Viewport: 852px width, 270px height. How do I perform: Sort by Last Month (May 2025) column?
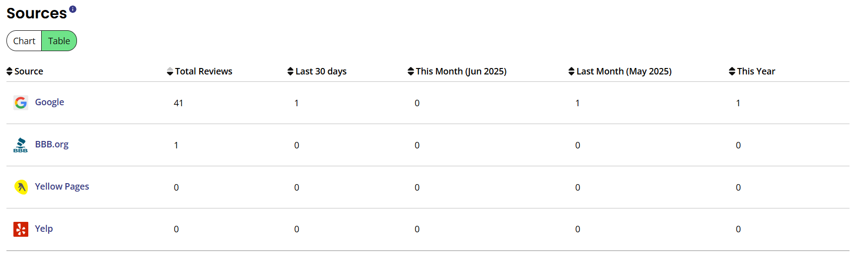tap(620, 71)
